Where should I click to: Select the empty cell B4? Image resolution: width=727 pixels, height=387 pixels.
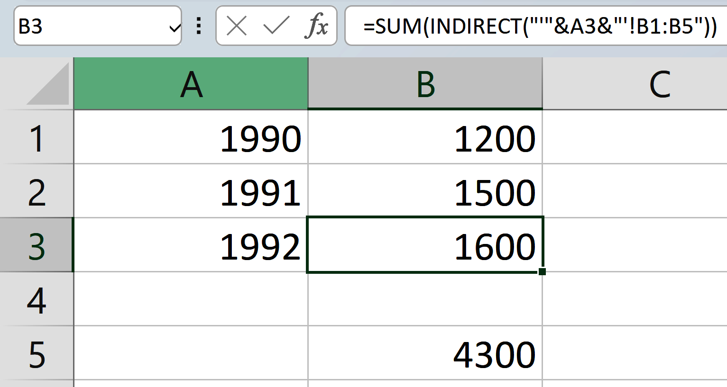coord(424,299)
